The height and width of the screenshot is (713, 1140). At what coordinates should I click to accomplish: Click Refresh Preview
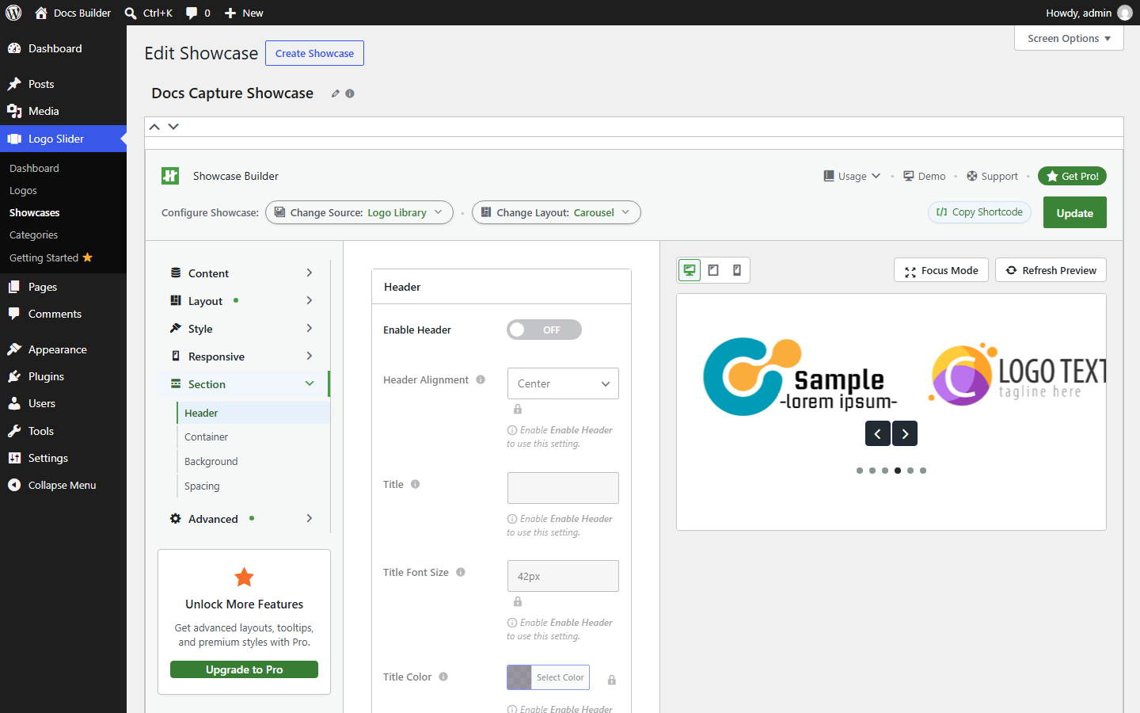1051,270
